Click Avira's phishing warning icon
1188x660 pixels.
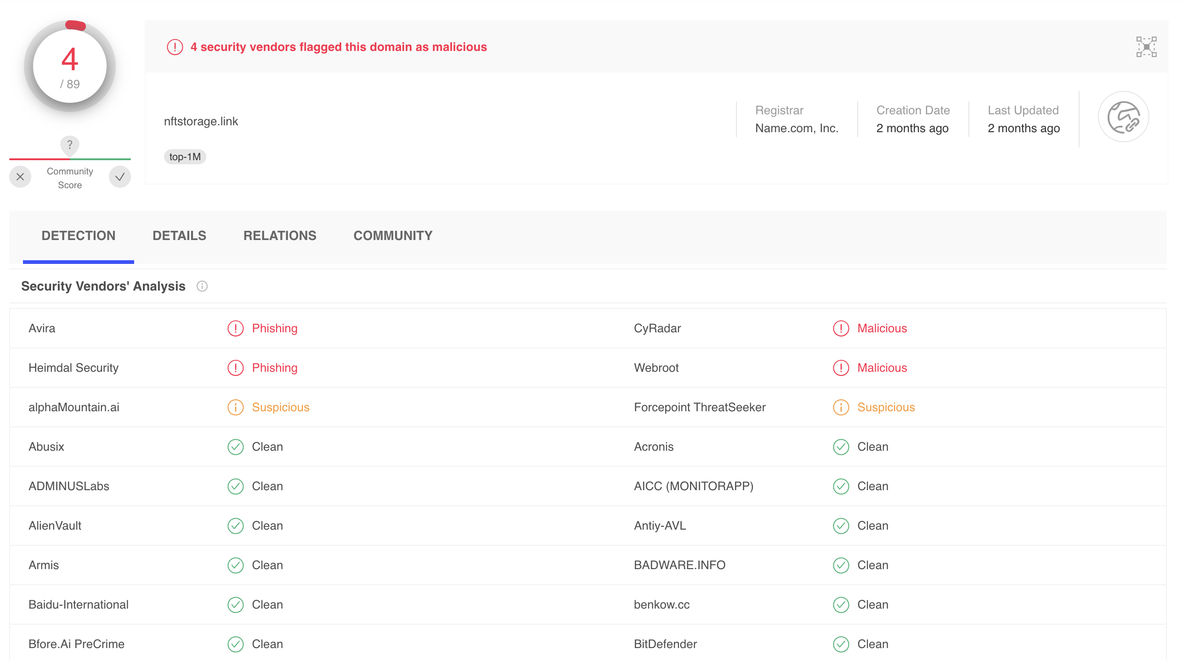(x=235, y=328)
